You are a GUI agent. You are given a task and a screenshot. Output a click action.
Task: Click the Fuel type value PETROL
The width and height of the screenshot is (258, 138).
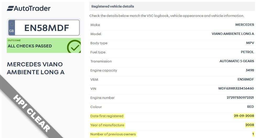(x=247, y=52)
